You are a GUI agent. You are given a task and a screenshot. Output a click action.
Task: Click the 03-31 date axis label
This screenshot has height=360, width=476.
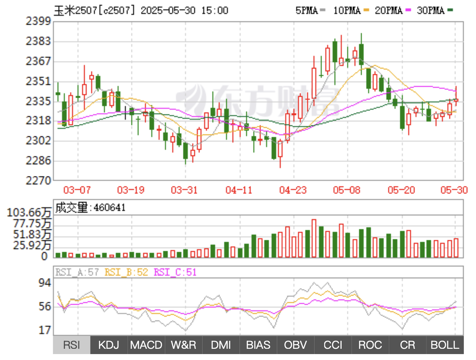point(184,190)
